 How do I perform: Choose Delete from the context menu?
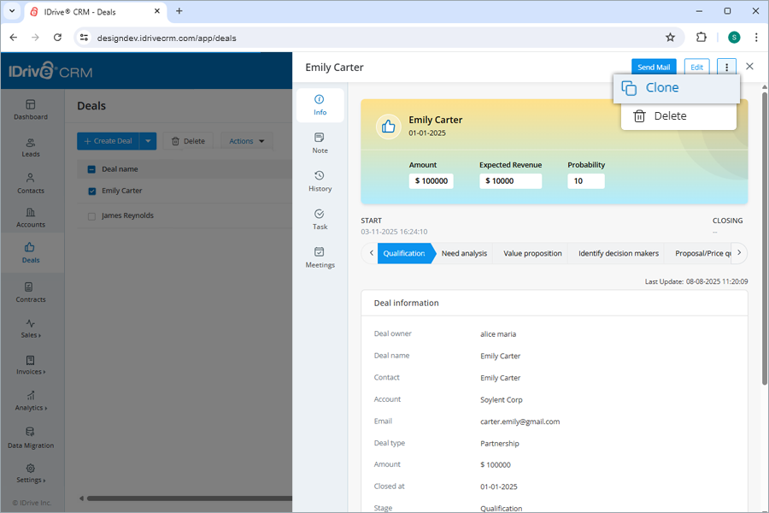pos(670,115)
